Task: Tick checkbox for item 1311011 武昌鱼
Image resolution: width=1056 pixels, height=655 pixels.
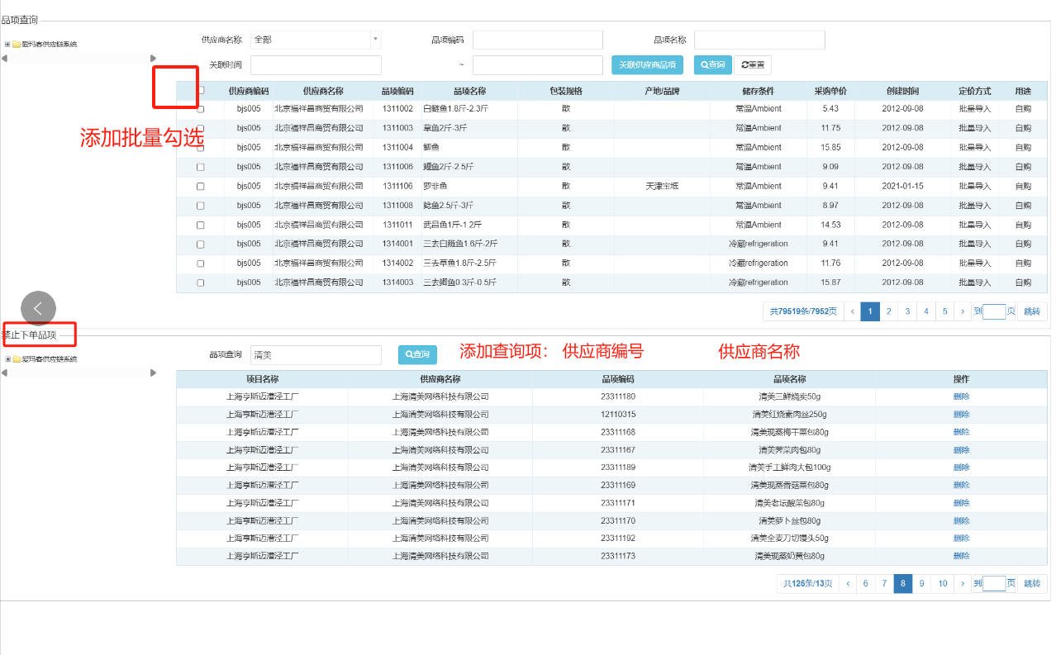Action: pyautogui.click(x=200, y=225)
